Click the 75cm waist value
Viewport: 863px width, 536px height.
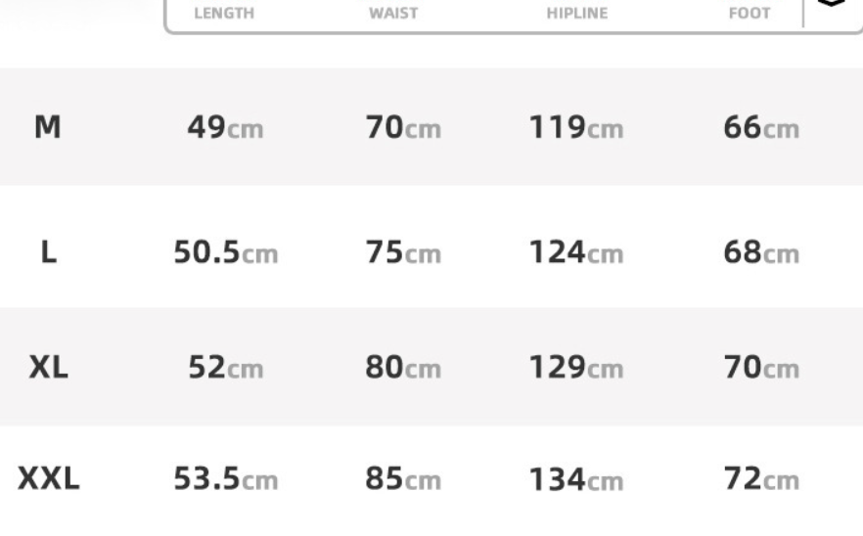[403, 252]
